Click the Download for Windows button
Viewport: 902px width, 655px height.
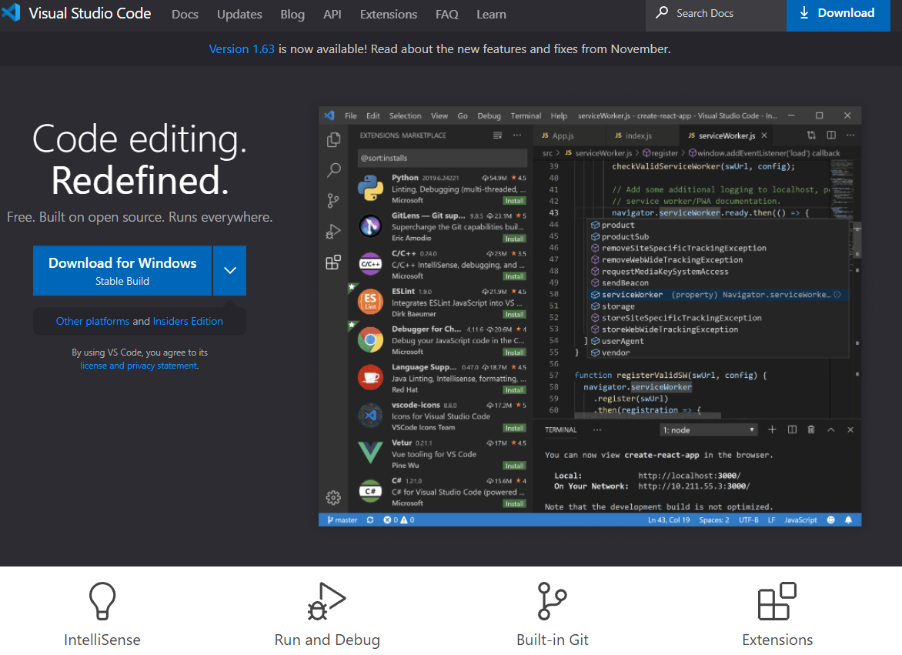[122, 270]
